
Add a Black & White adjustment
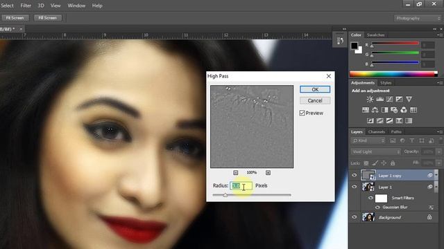click(x=384, y=110)
